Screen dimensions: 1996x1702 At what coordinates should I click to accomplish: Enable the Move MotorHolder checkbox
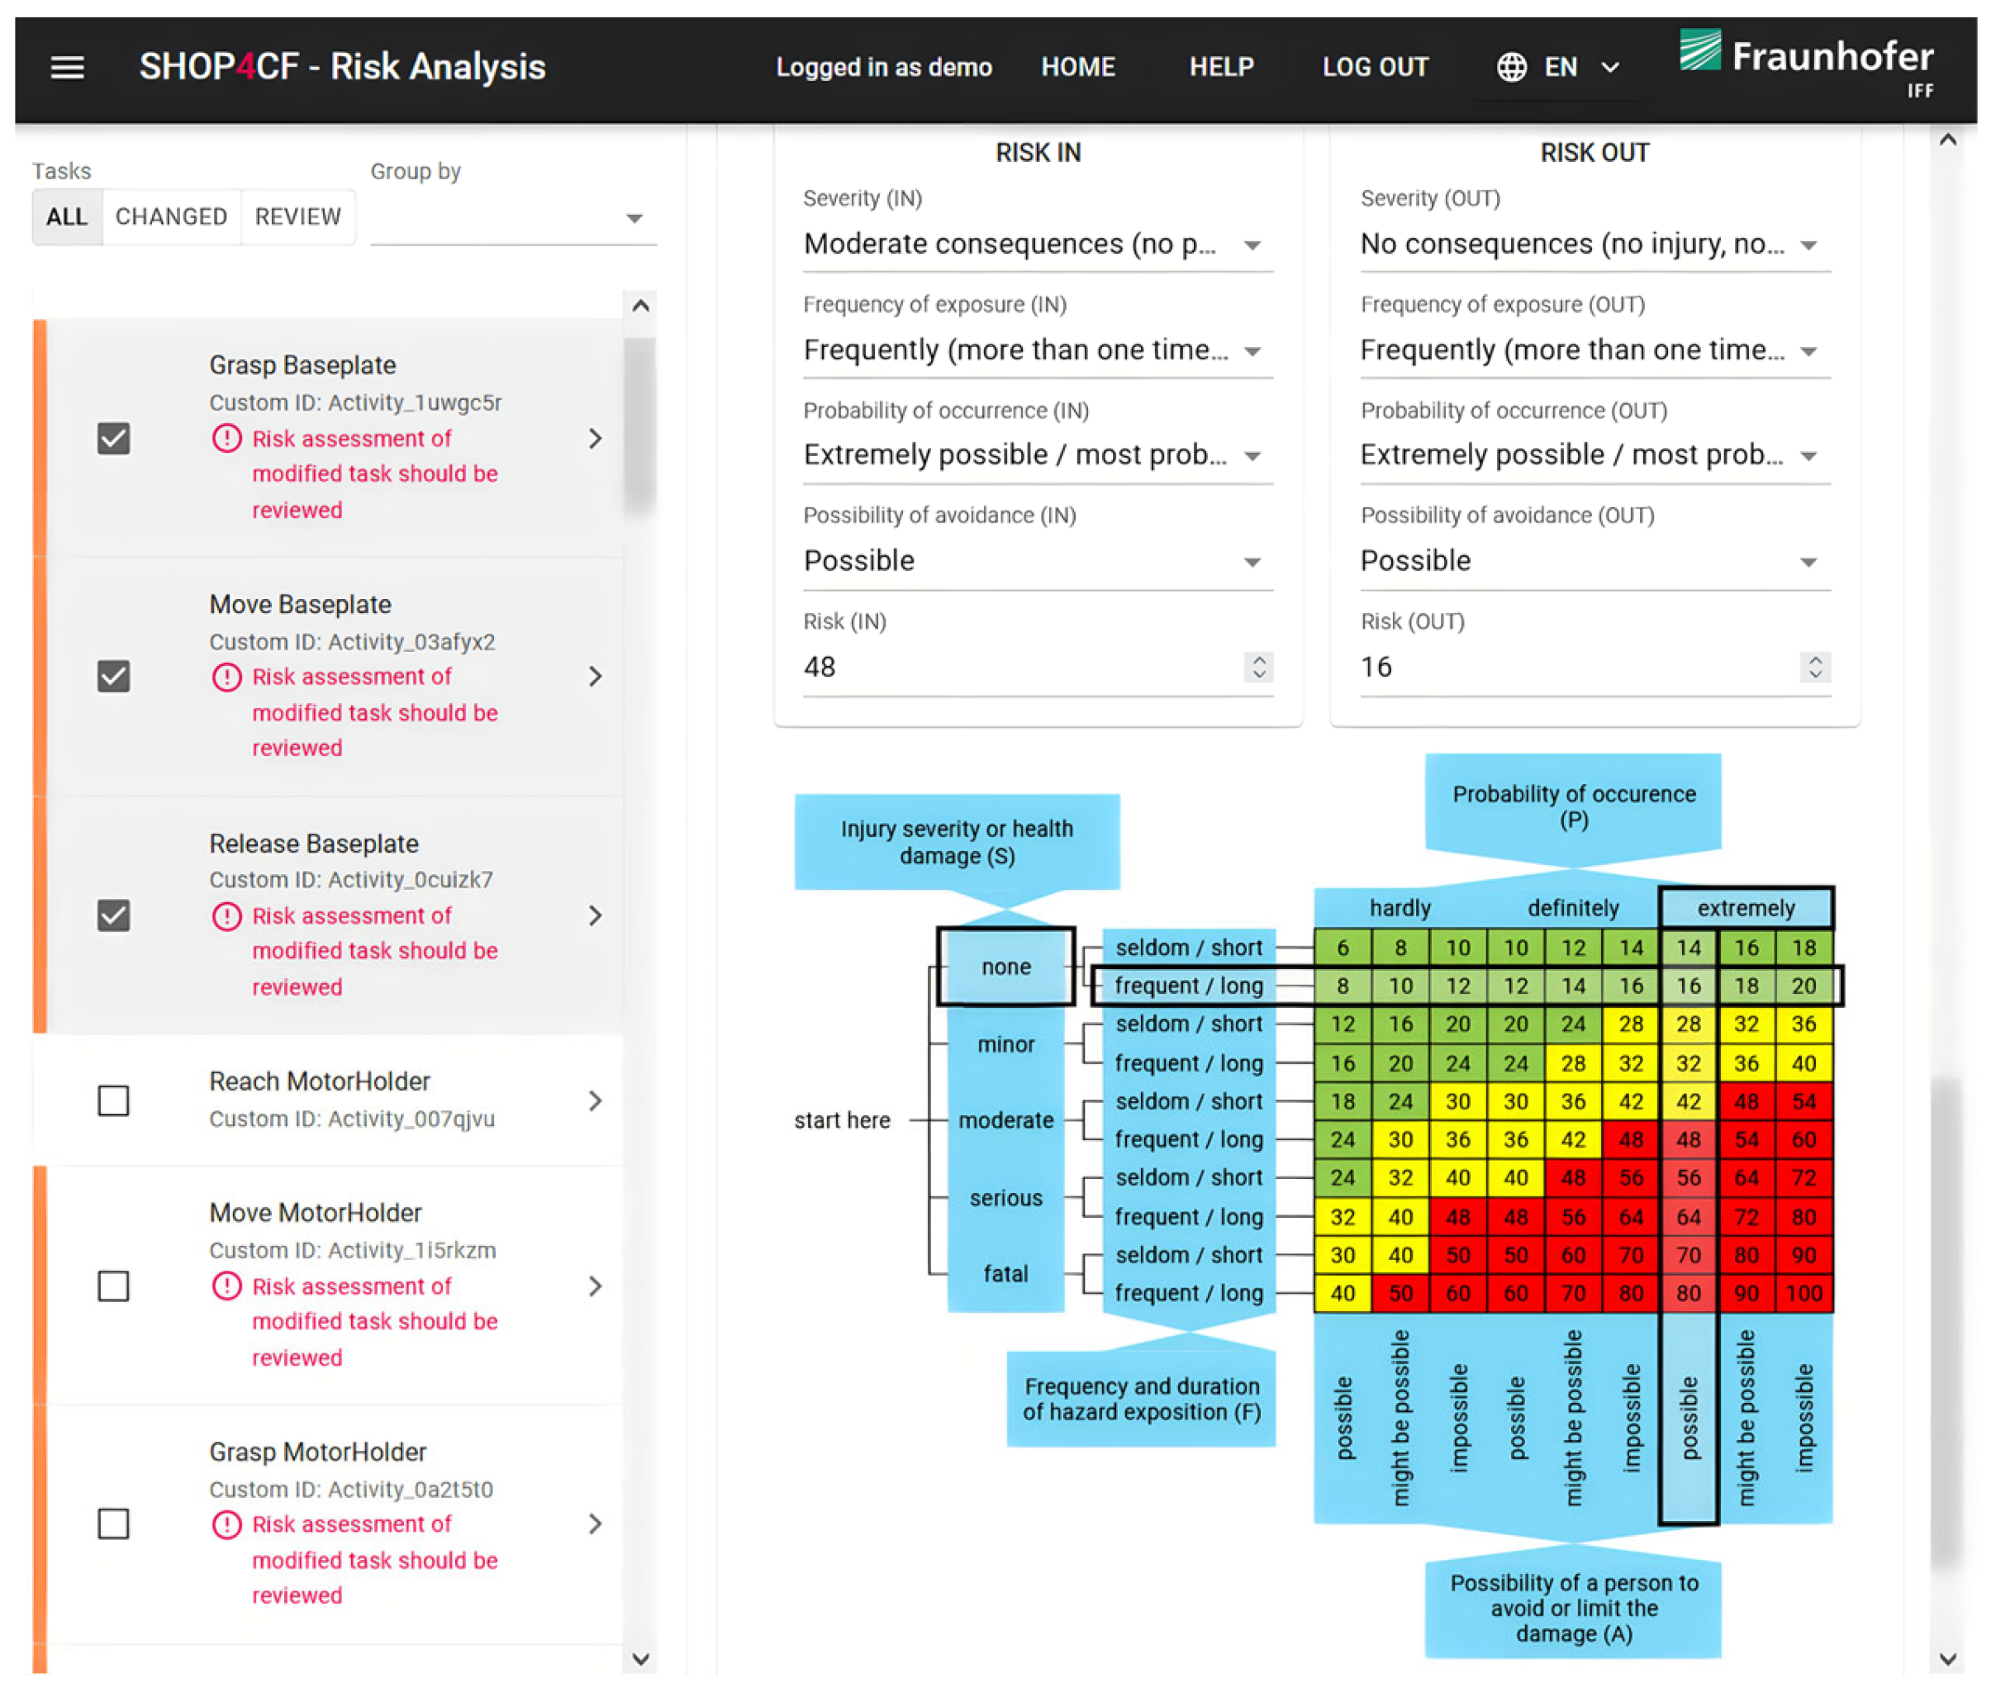pos(114,1286)
